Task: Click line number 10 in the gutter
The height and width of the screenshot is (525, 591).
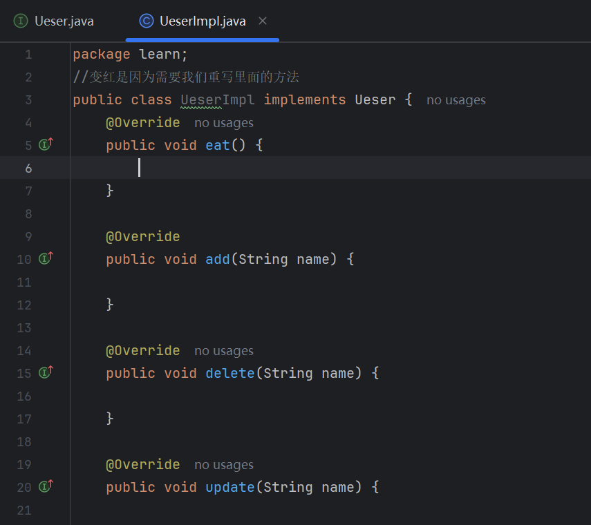Action: 24,260
